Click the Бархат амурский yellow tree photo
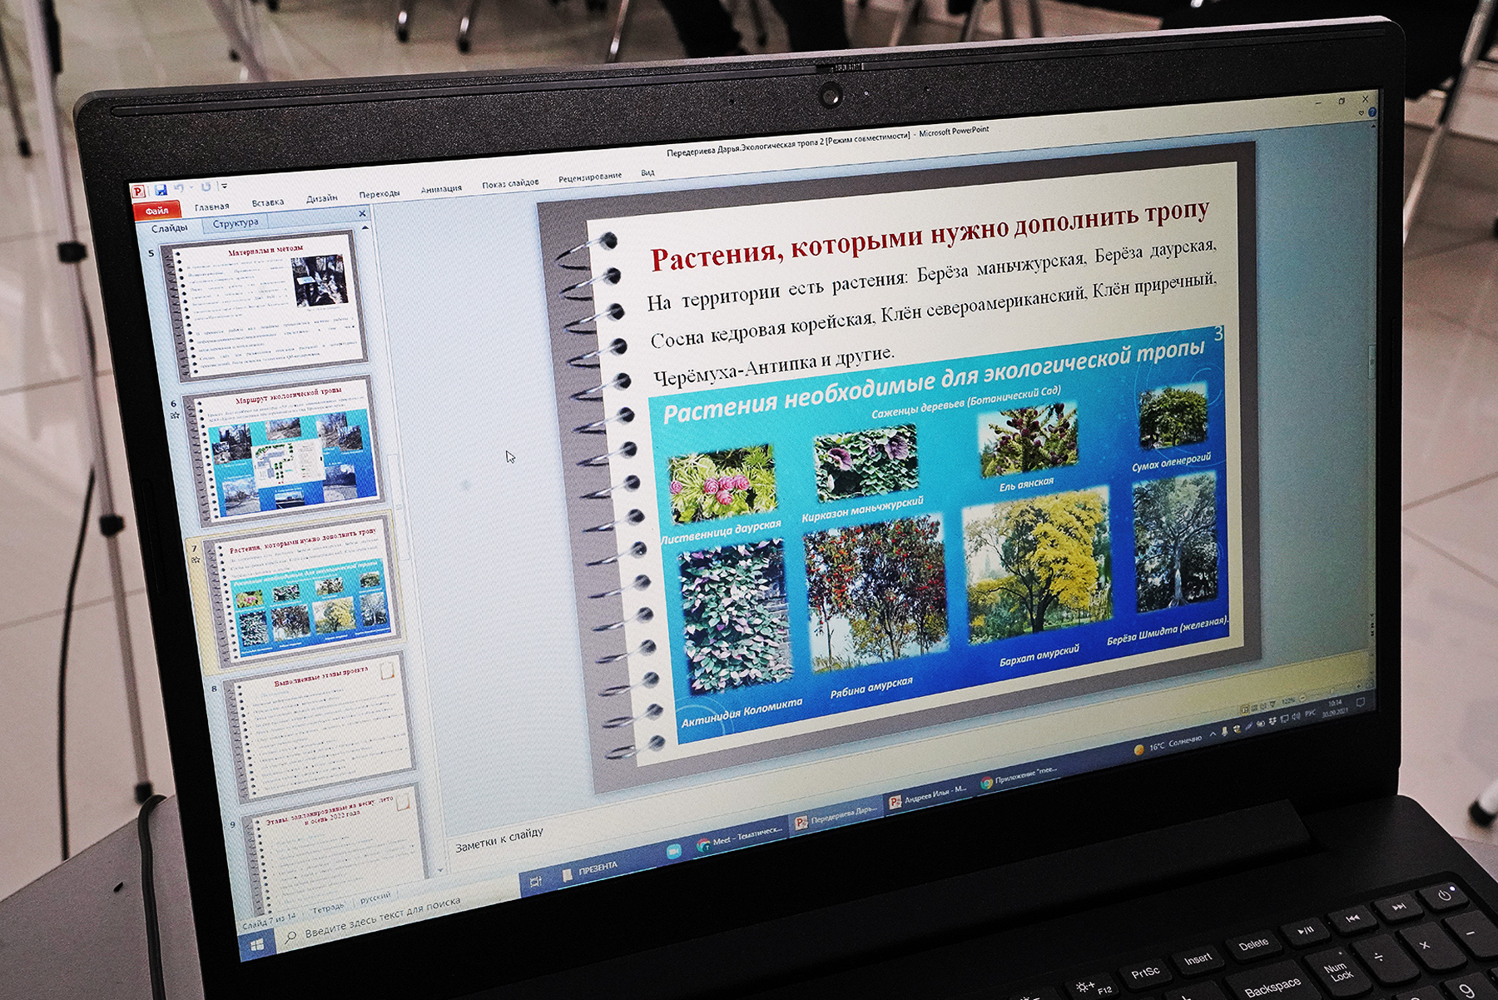The image size is (1498, 1000). pyautogui.click(x=1037, y=568)
